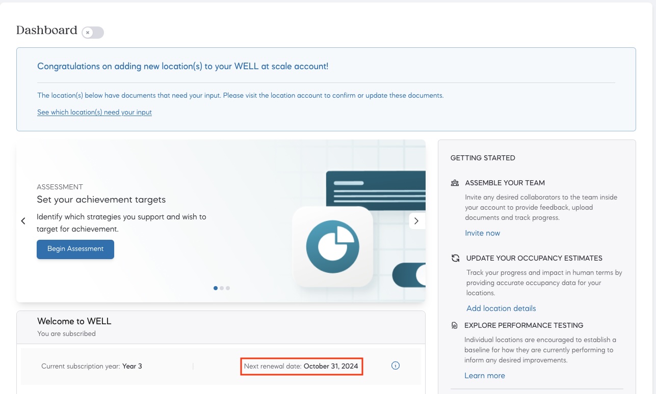Open 'See which location(s) need your input' link
This screenshot has width=656, height=394.
[94, 112]
